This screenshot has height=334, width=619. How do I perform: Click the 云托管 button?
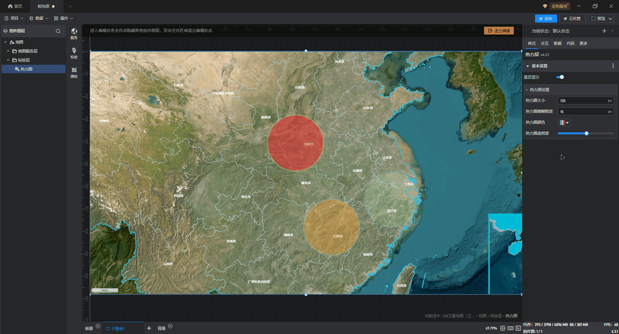(572, 19)
